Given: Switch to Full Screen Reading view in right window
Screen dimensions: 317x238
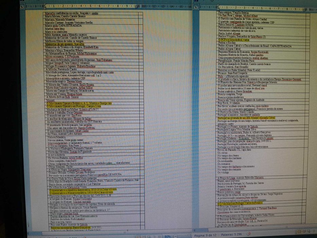Looking at the screenshot, I should (304, 231).
